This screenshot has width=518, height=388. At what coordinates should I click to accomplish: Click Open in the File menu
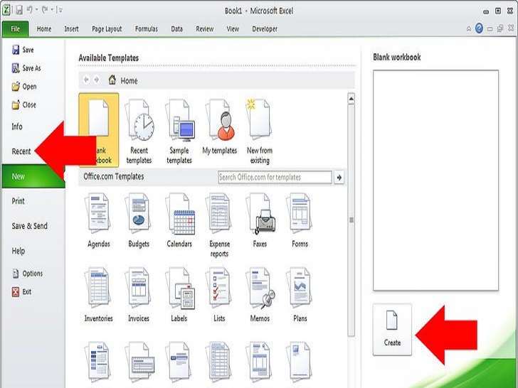(24, 87)
